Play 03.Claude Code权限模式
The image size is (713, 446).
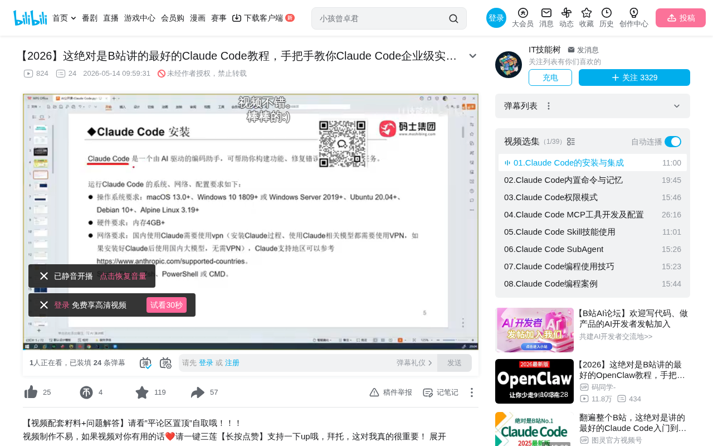[x=593, y=197]
